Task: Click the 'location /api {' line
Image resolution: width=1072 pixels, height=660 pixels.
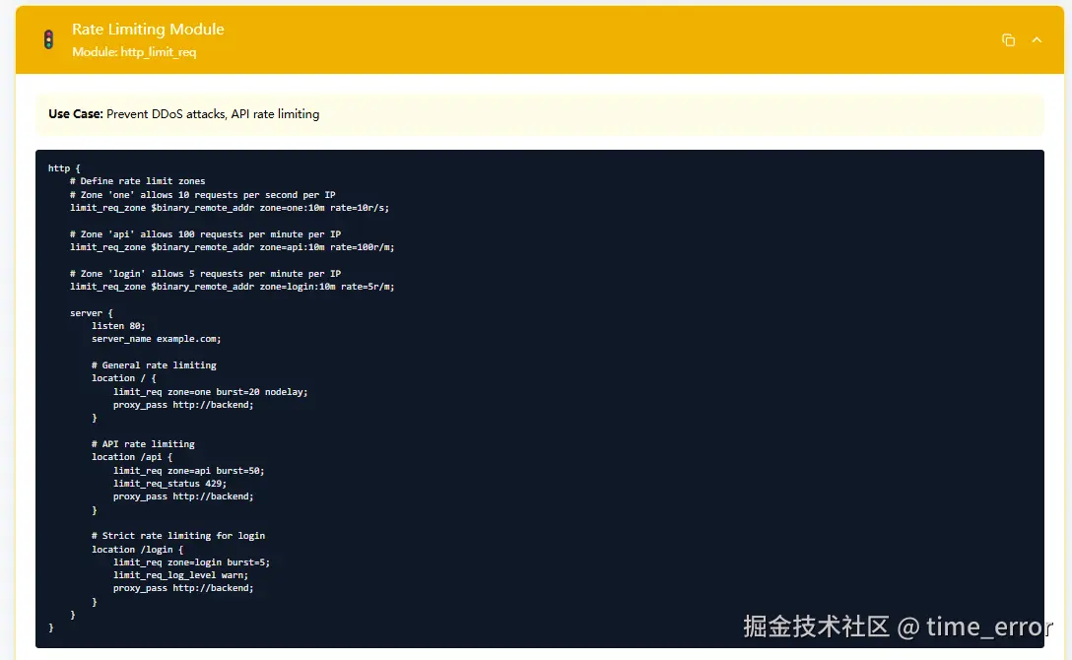Action: coord(132,457)
